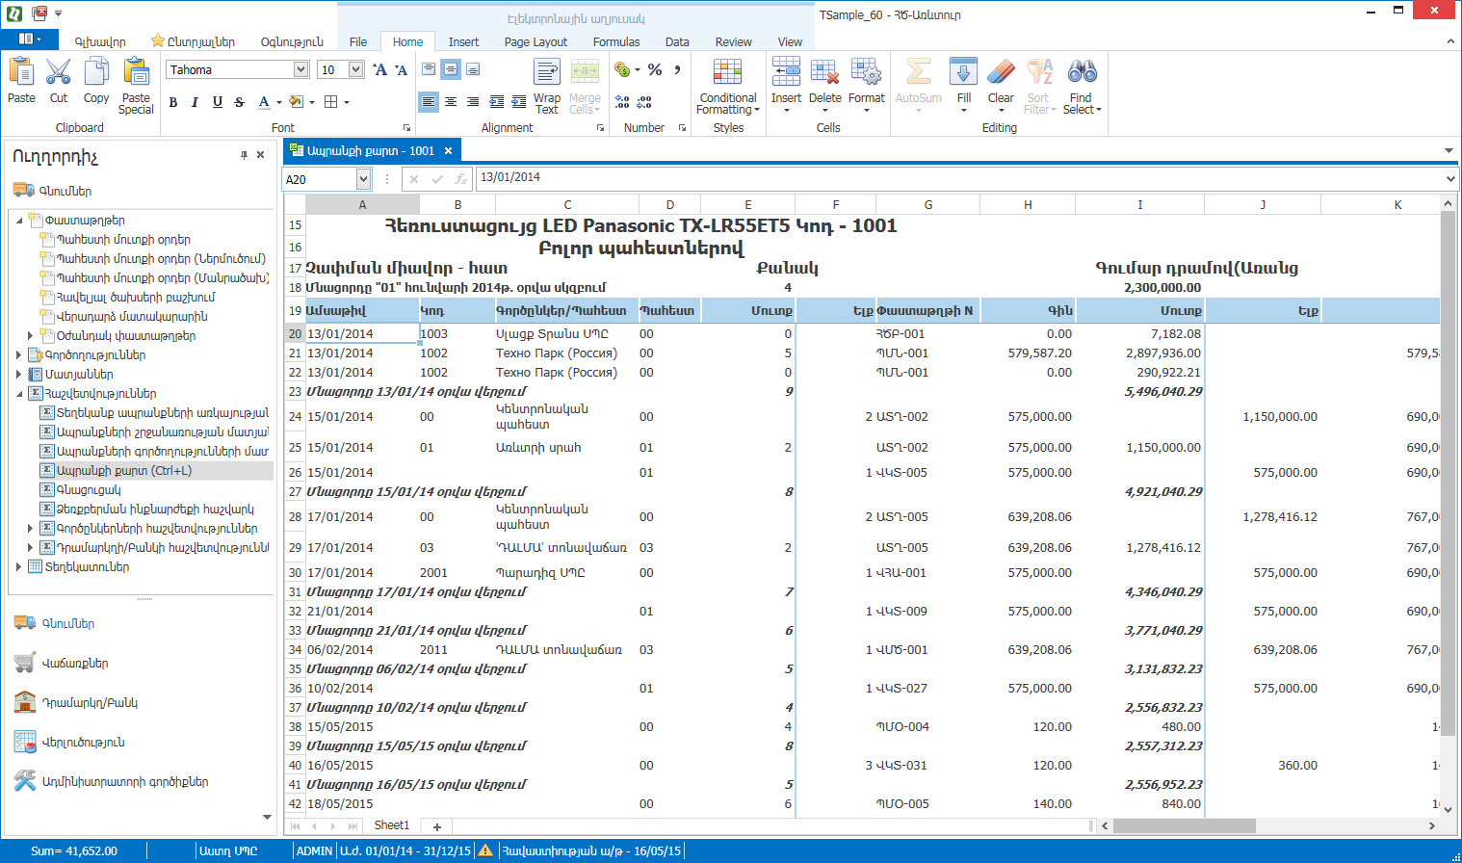
Task: Apply italic formatting
Action: point(195,102)
